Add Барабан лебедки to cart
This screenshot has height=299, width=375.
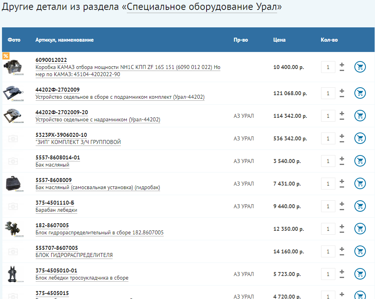(x=360, y=206)
